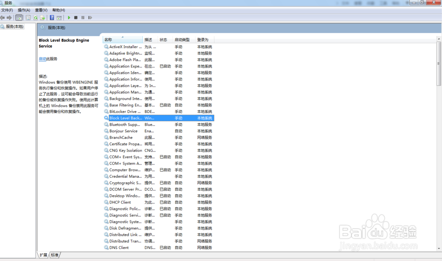Image resolution: width=442 pixels, height=261 pixels.
Task: Sort by 登录为 column header
Action: coord(204,40)
